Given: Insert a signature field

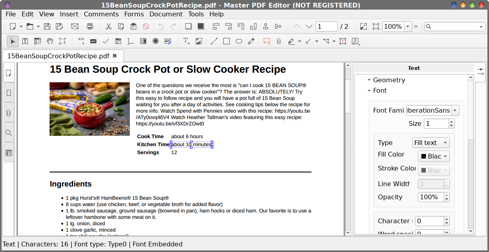Looking at the screenshot, I should point(168,41).
